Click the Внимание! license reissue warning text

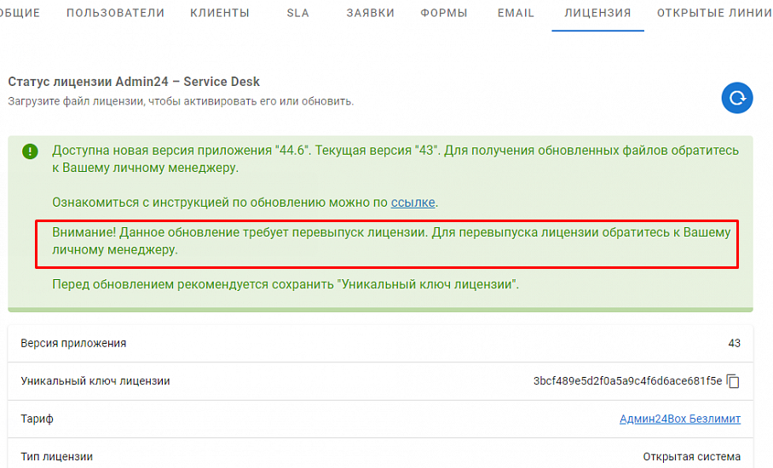coord(391,241)
